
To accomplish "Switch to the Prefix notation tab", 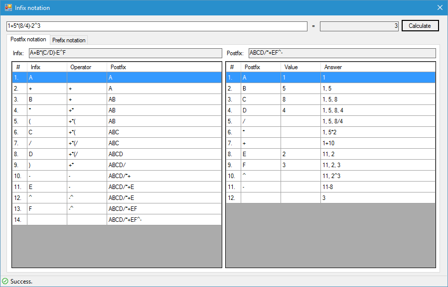I will (x=69, y=40).
